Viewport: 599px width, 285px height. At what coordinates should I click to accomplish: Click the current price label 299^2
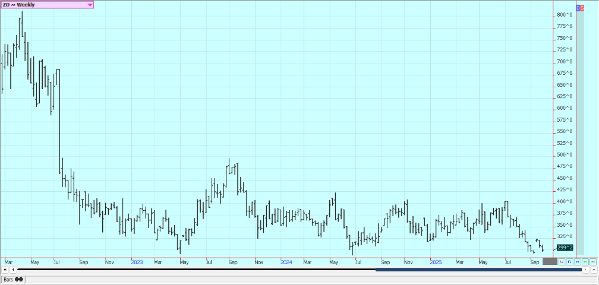coord(565,248)
